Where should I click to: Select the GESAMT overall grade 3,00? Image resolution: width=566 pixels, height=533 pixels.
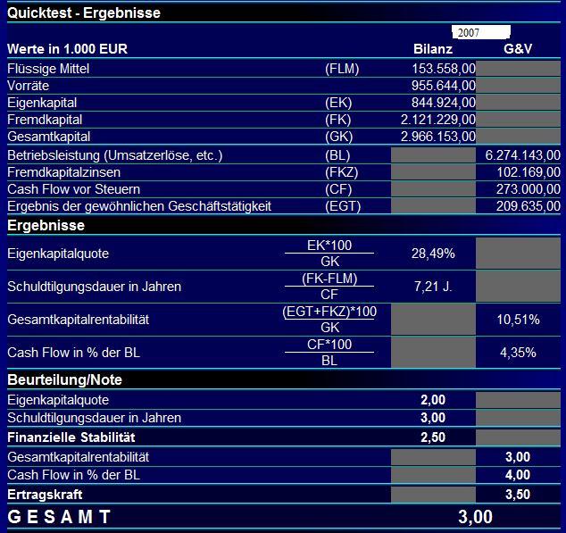[475, 517]
